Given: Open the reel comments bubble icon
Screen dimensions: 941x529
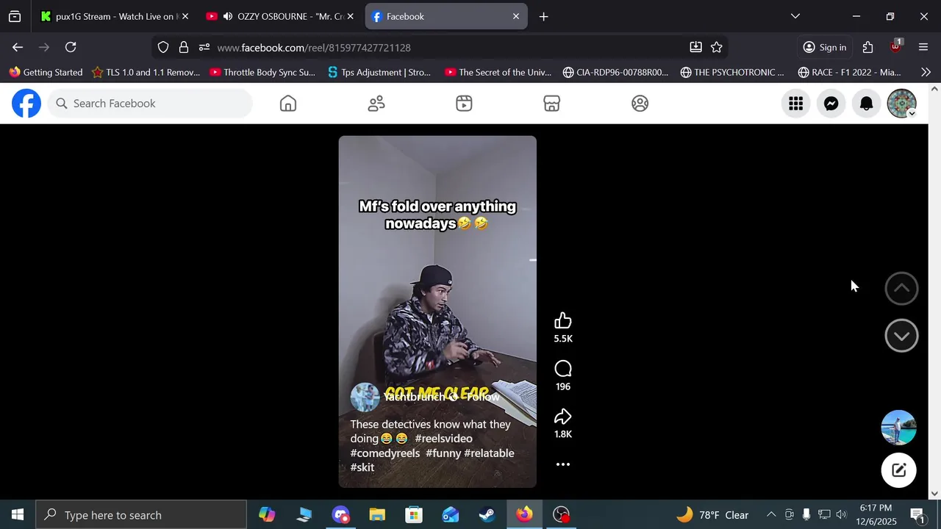Looking at the screenshot, I should tap(563, 369).
